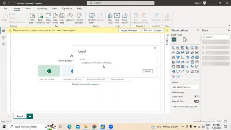Click Discard changes button
Viewport: 231px width, 130px height.
[x=153, y=30]
